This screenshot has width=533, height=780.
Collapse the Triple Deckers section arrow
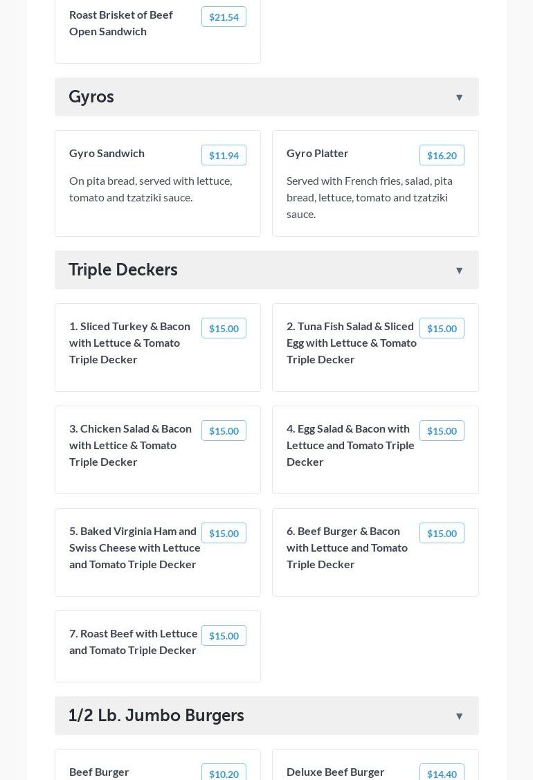coord(459,271)
